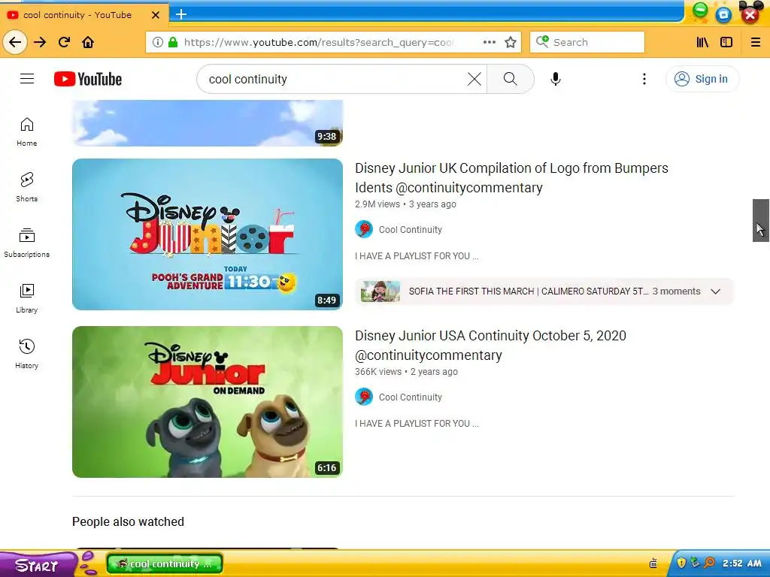
Task: Open the browser library bookshelf icon
Action: tap(702, 42)
